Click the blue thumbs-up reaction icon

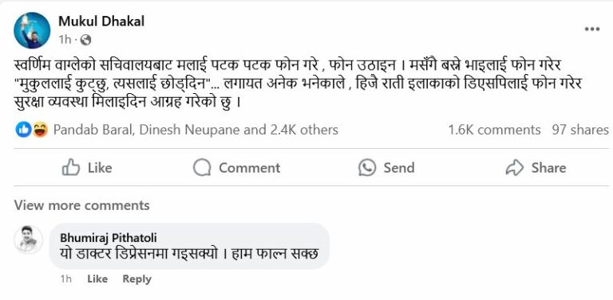[23, 130]
